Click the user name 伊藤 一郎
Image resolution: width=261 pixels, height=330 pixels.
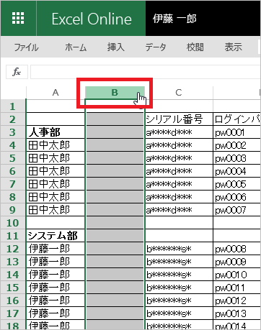pos(174,19)
